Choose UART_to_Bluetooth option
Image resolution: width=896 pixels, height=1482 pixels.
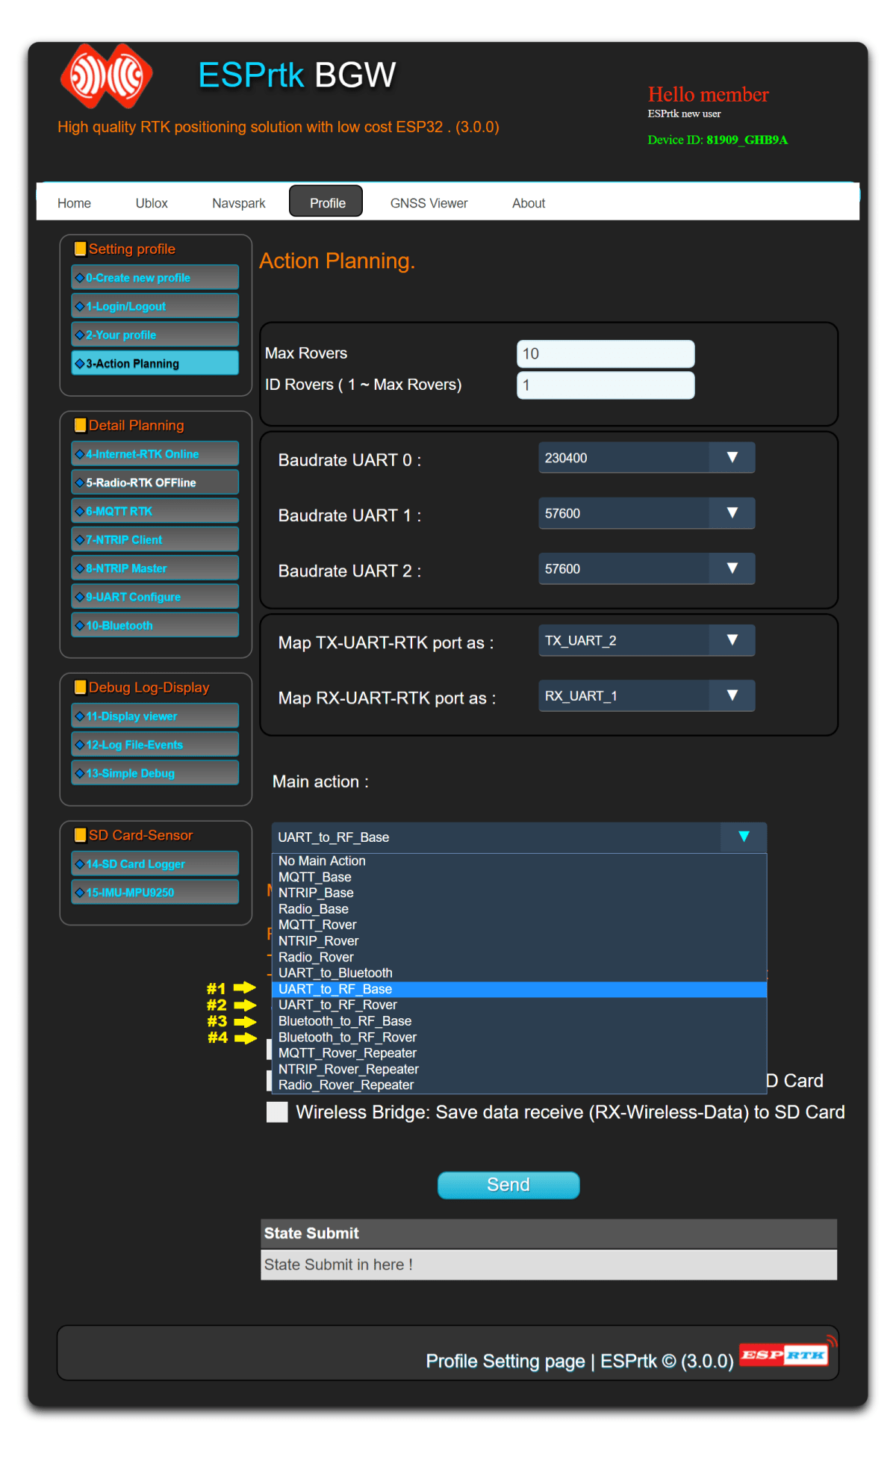(520, 973)
